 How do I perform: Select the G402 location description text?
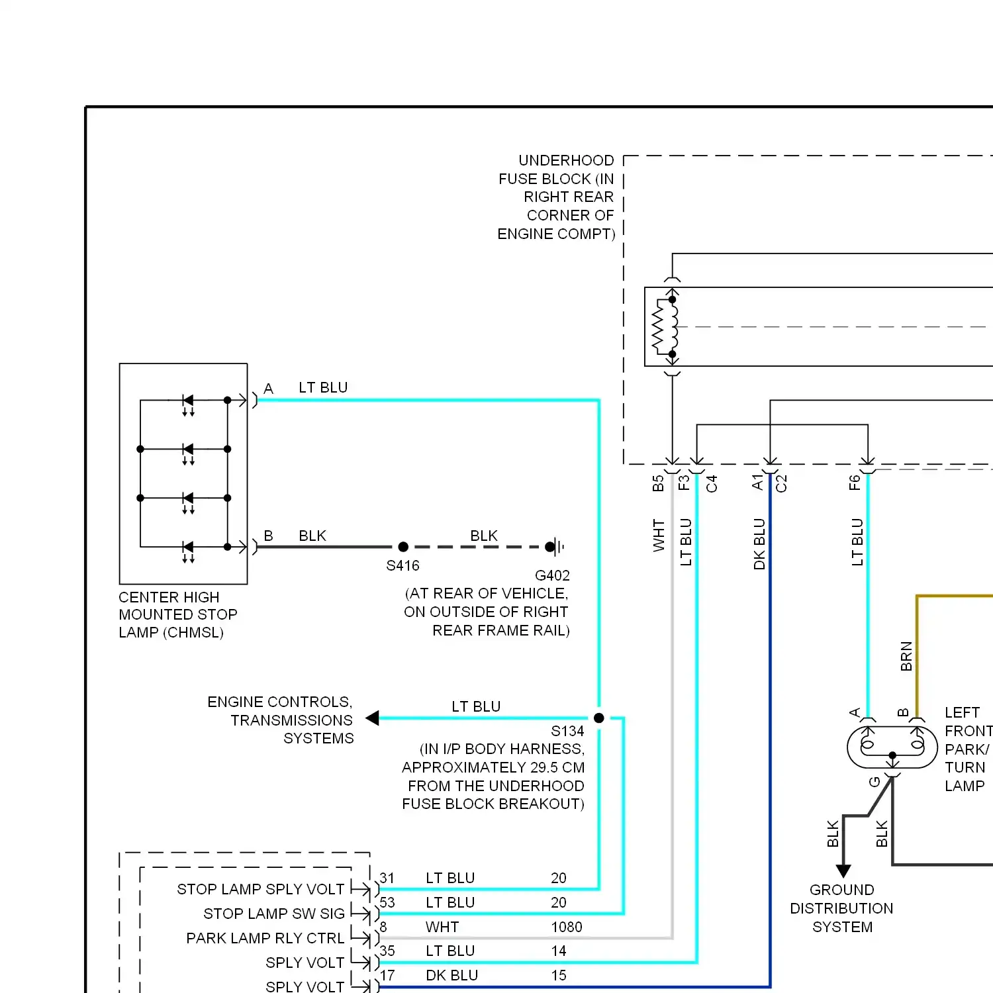[487, 612]
